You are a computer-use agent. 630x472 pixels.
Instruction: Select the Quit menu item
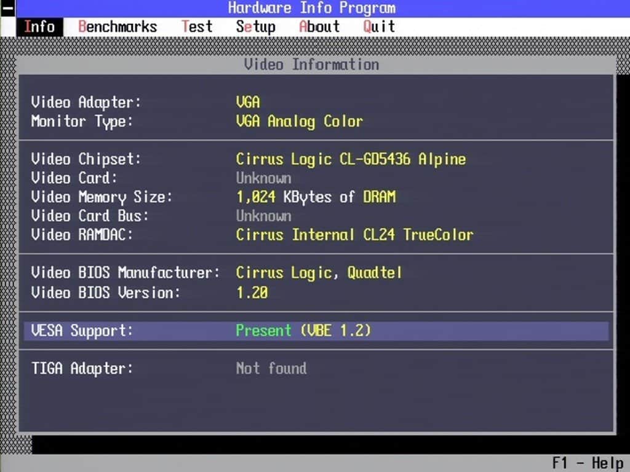coord(379,27)
